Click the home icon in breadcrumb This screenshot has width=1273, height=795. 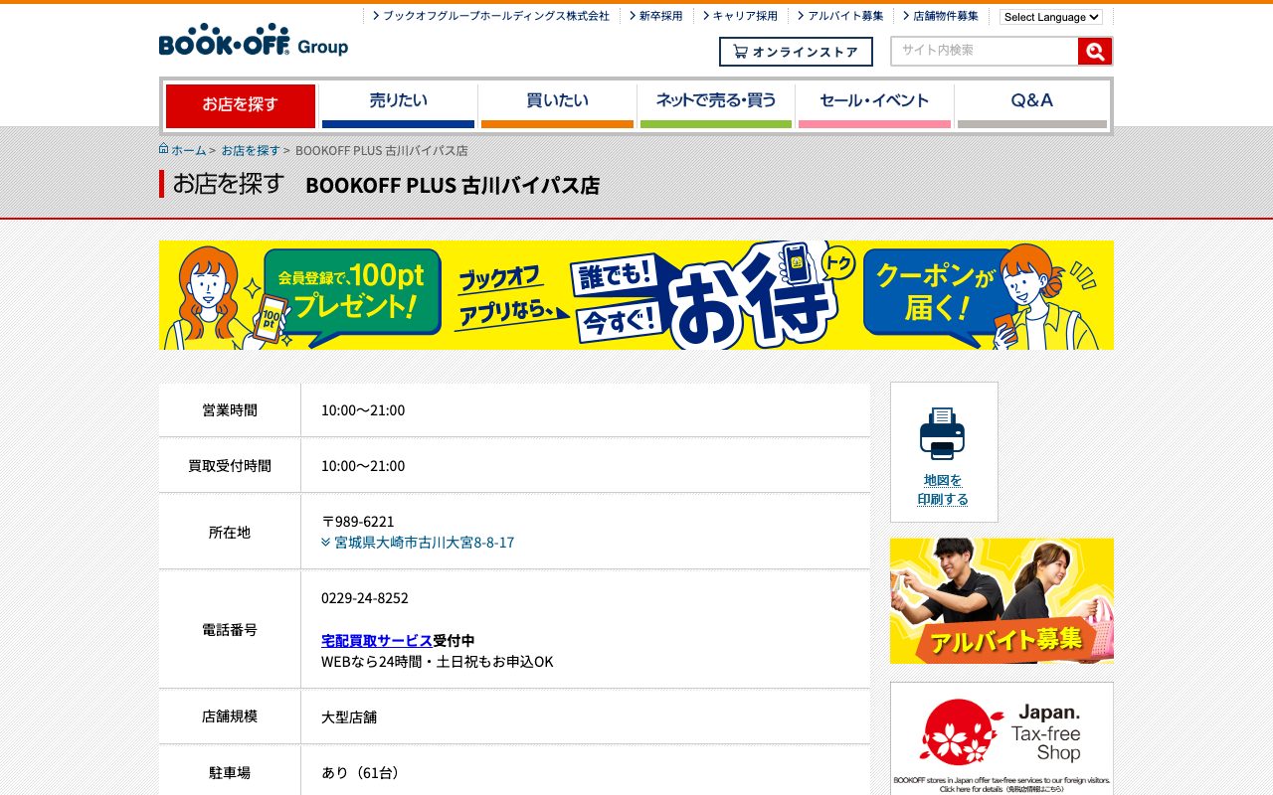click(x=164, y=149)
